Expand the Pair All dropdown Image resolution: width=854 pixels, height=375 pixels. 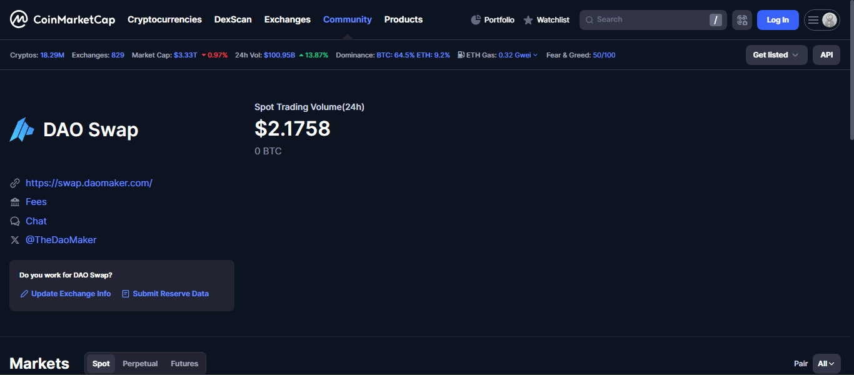pyautogui.click(x=826, y=364)
